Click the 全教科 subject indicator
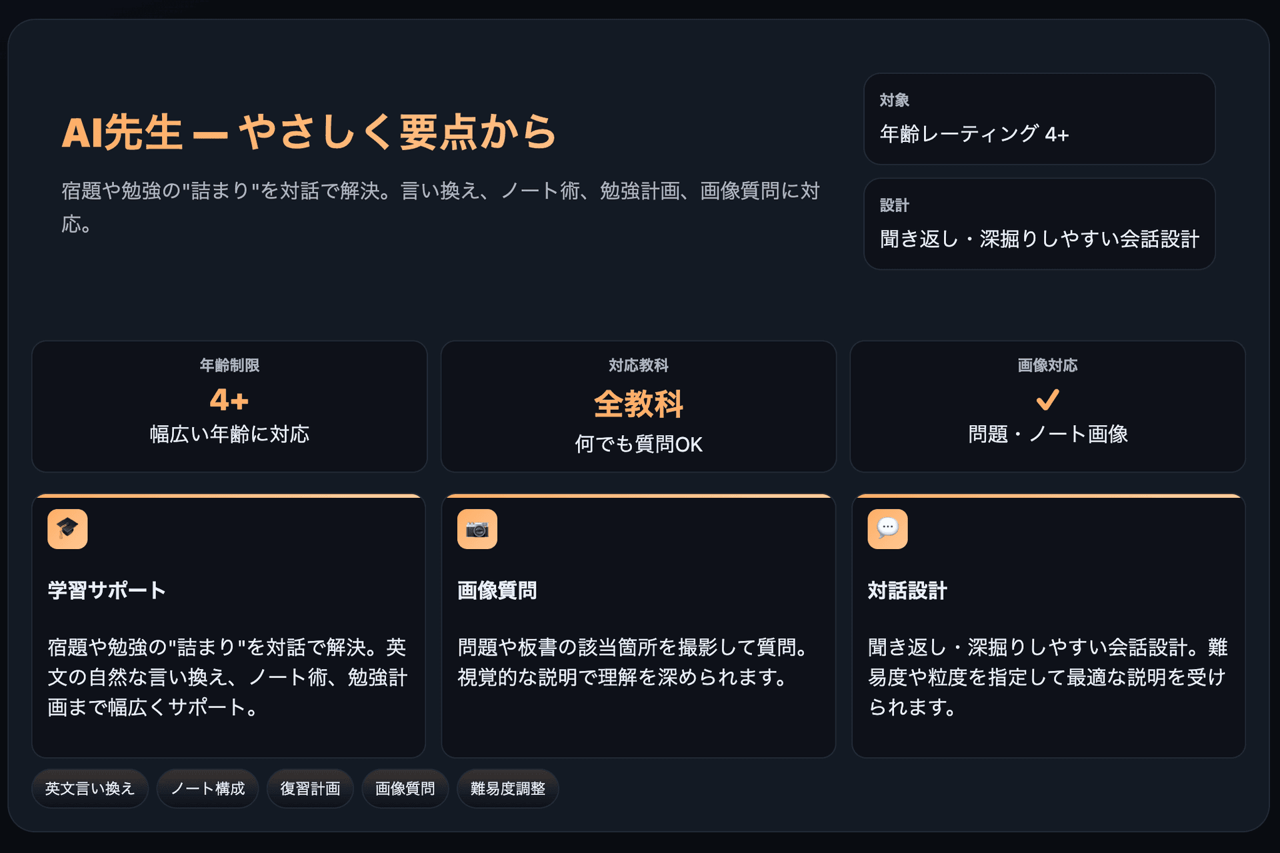 coord(637,403)
